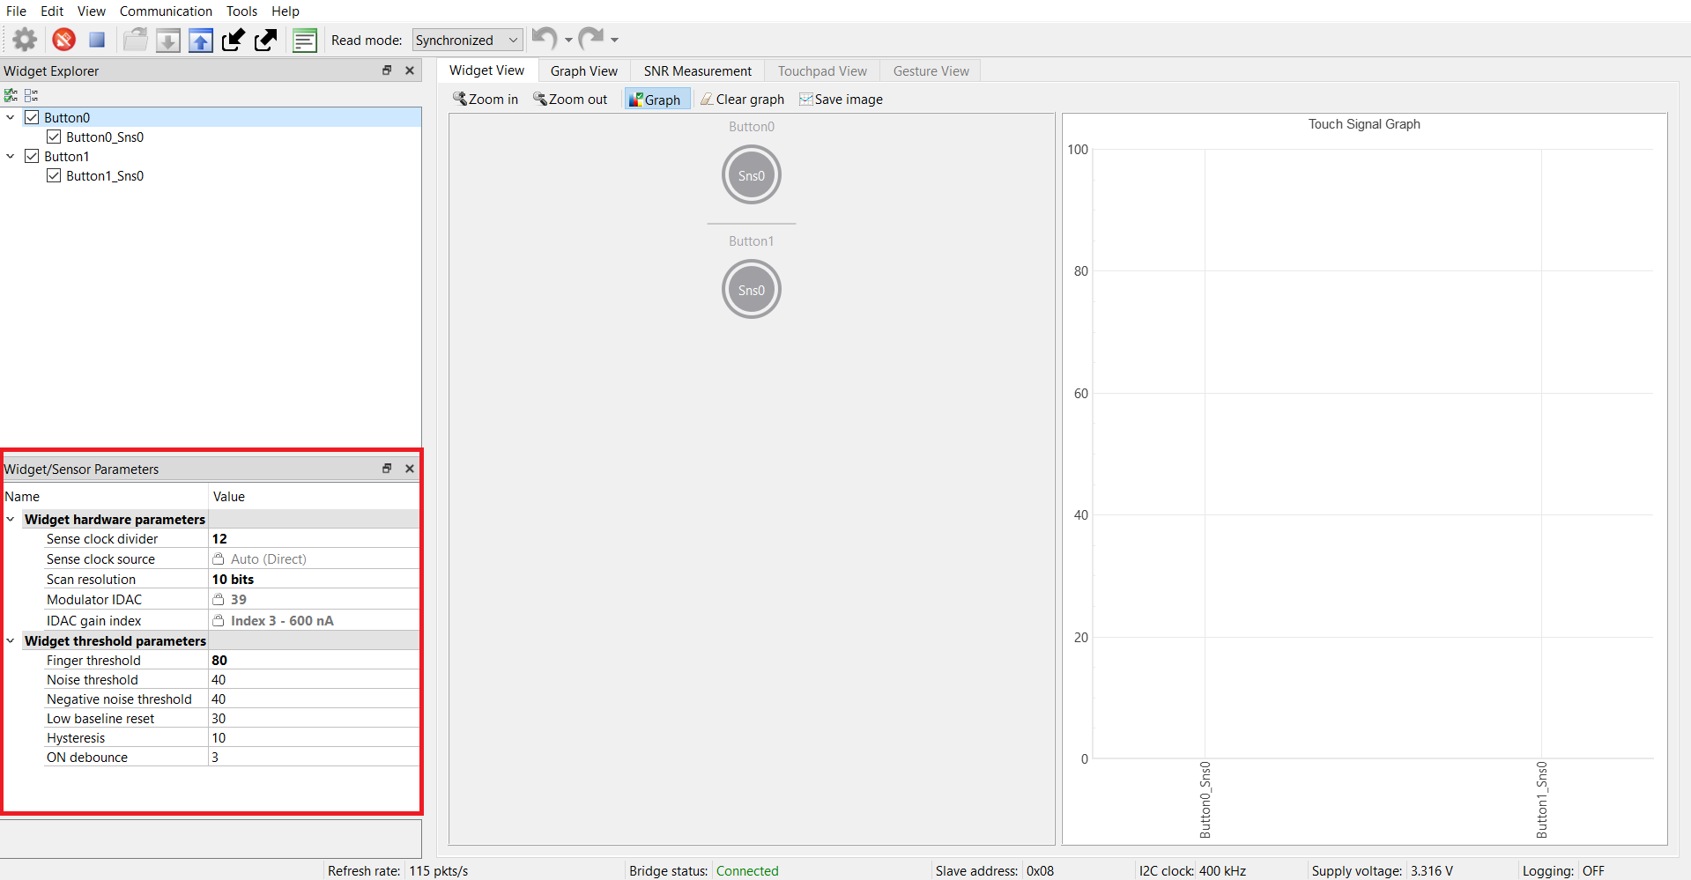Switch to the Graph View tab
Viewport: 1691px width, 880px height.
click(584, 70)
